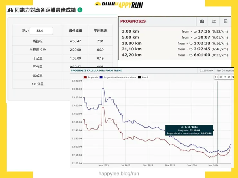The width and height of the screenshot is (238, 178).
Task: Click the 10K best time 1:03:09
Action: pyautogui.click(x=75, y=58)
